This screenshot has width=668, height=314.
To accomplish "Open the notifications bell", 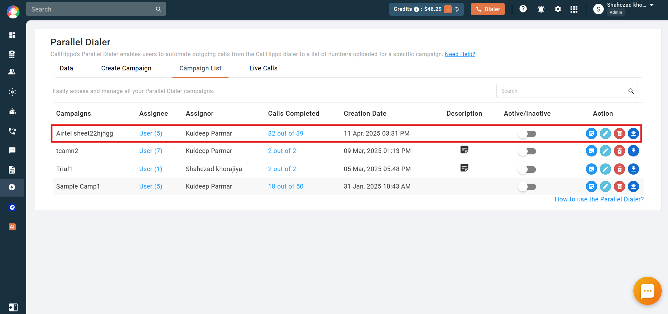I will tap(541, 9).
